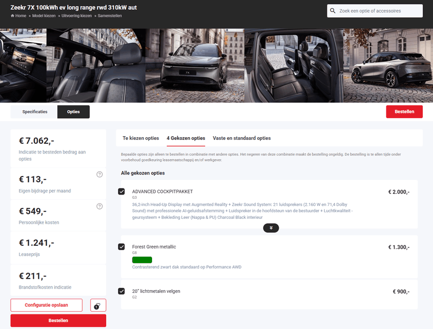Go to Home breadcrumb link
433x329 pixels.
pyautogui.click(x=21, y=16)
